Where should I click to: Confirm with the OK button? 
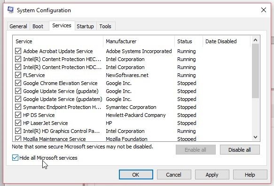coord(136,174)
